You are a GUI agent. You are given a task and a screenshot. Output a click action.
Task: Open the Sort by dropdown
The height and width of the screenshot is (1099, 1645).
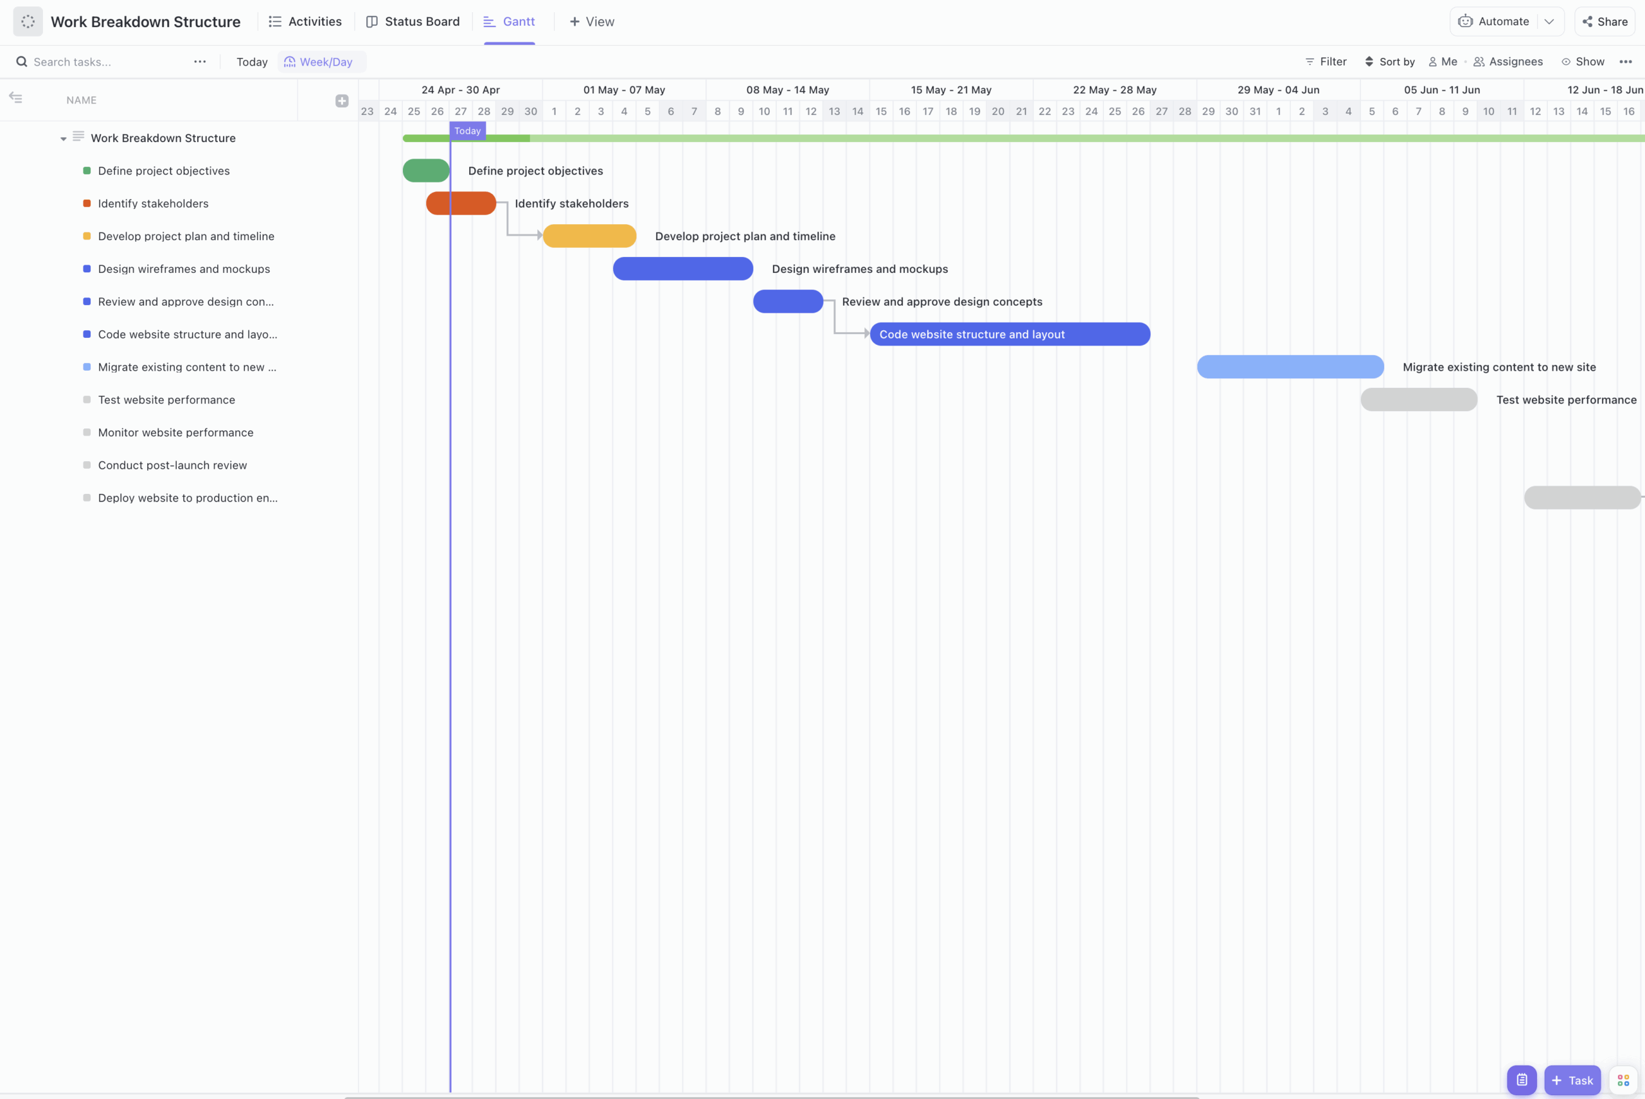(x=1390, y=62)
